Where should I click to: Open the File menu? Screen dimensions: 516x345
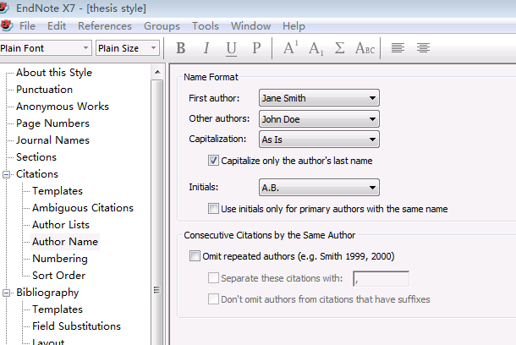click(x=27, y=26)
